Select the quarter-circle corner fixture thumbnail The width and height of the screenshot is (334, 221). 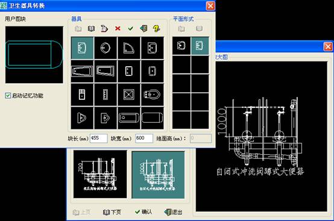tap(129, 48)
